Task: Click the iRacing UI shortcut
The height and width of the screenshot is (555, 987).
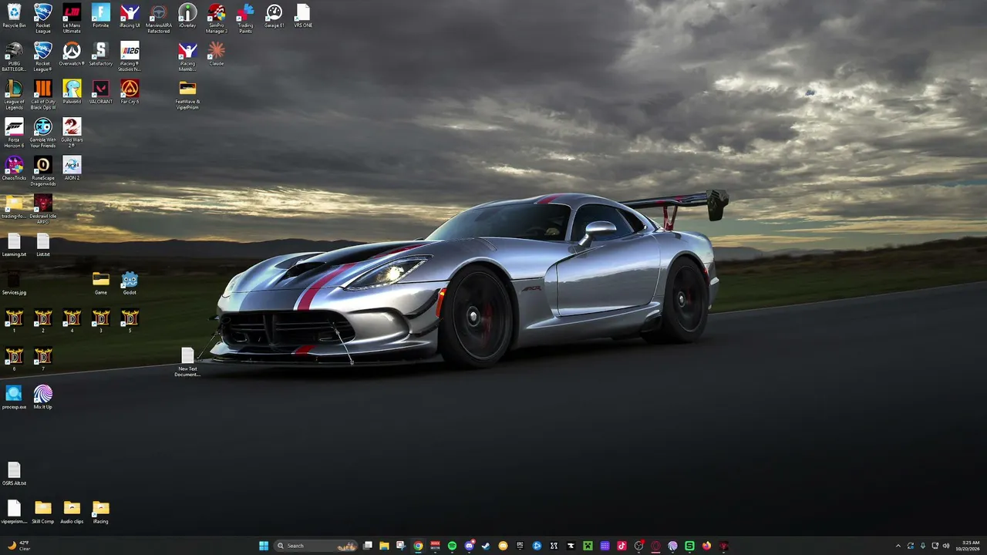Action: click(130, 16)
